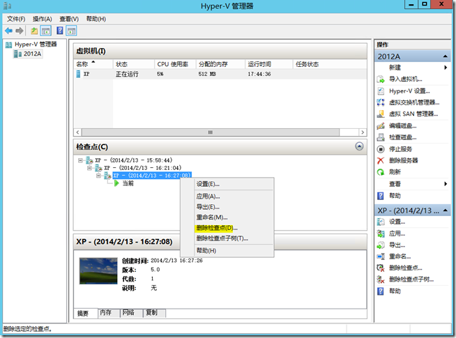Click the 删除检查点子树 icon in XP actions

pos(381,279)
